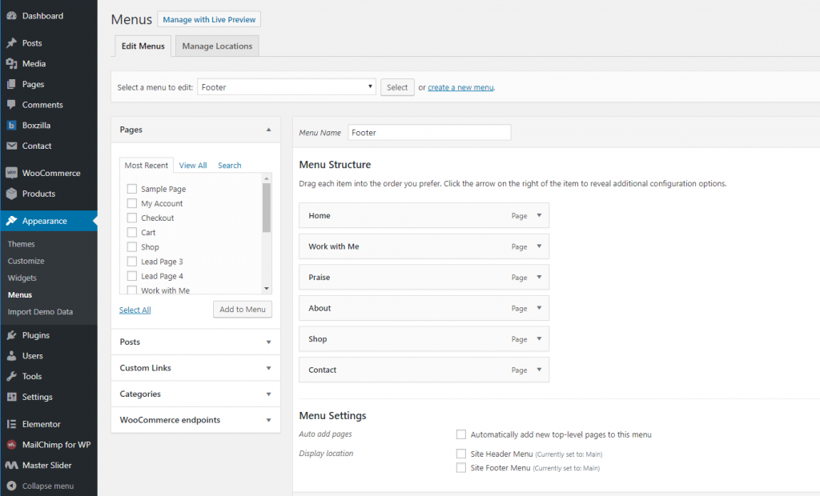The width and height of the screenshot is (820, 496).
Task: Open the create a new menu link
Action: pos(460,86)
